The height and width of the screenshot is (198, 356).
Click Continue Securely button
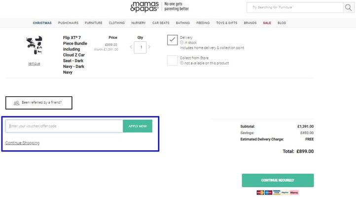point(278,180)
